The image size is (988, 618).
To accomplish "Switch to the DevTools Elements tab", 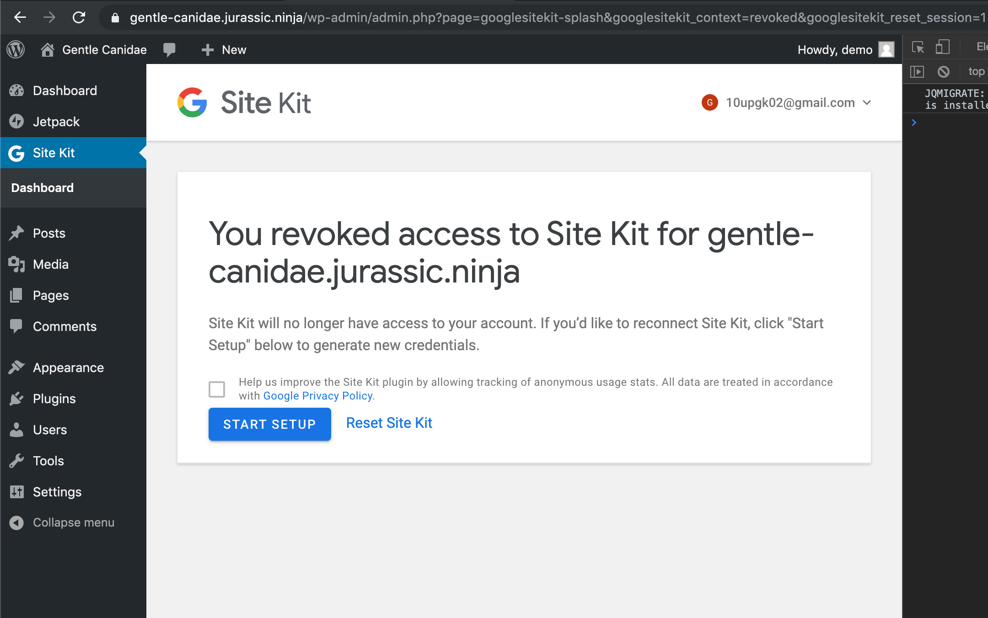I will (x=982, y=47).
